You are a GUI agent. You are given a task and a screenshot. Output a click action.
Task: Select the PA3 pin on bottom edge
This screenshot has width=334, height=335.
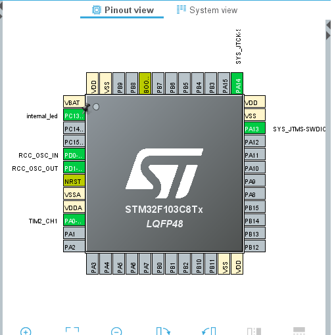point(92,264)
